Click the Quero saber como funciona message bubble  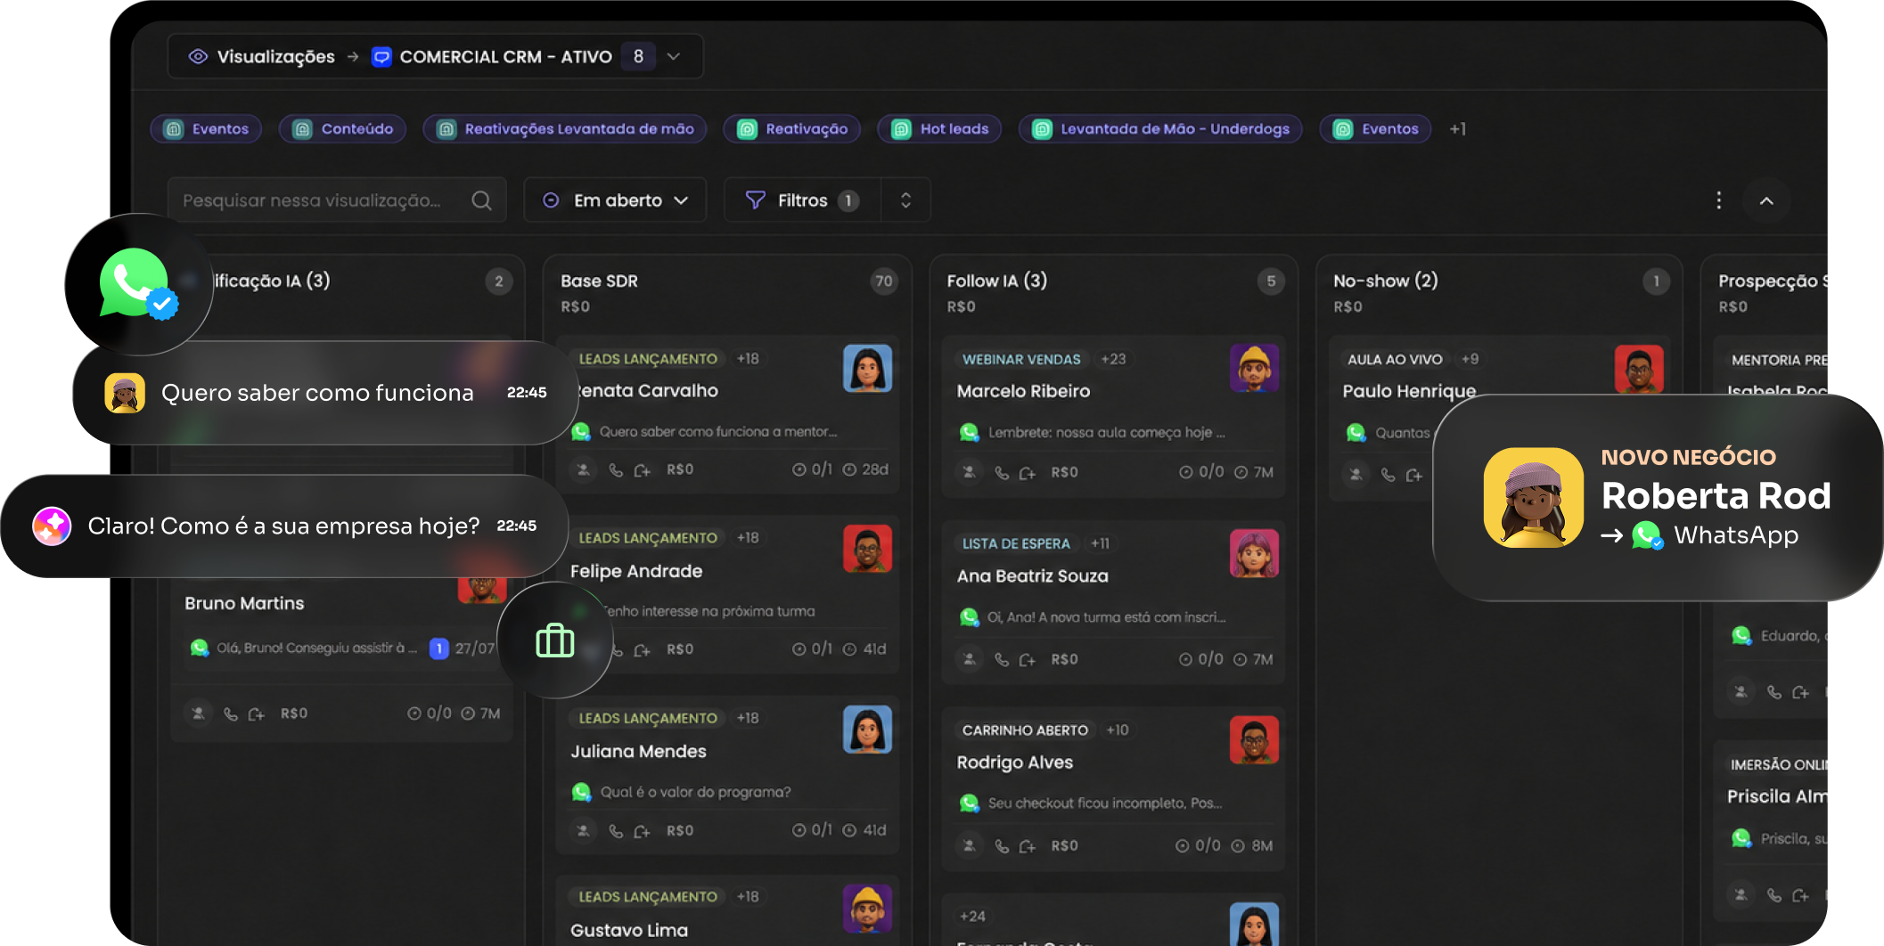pyautogui.click(x=326, y=393)
